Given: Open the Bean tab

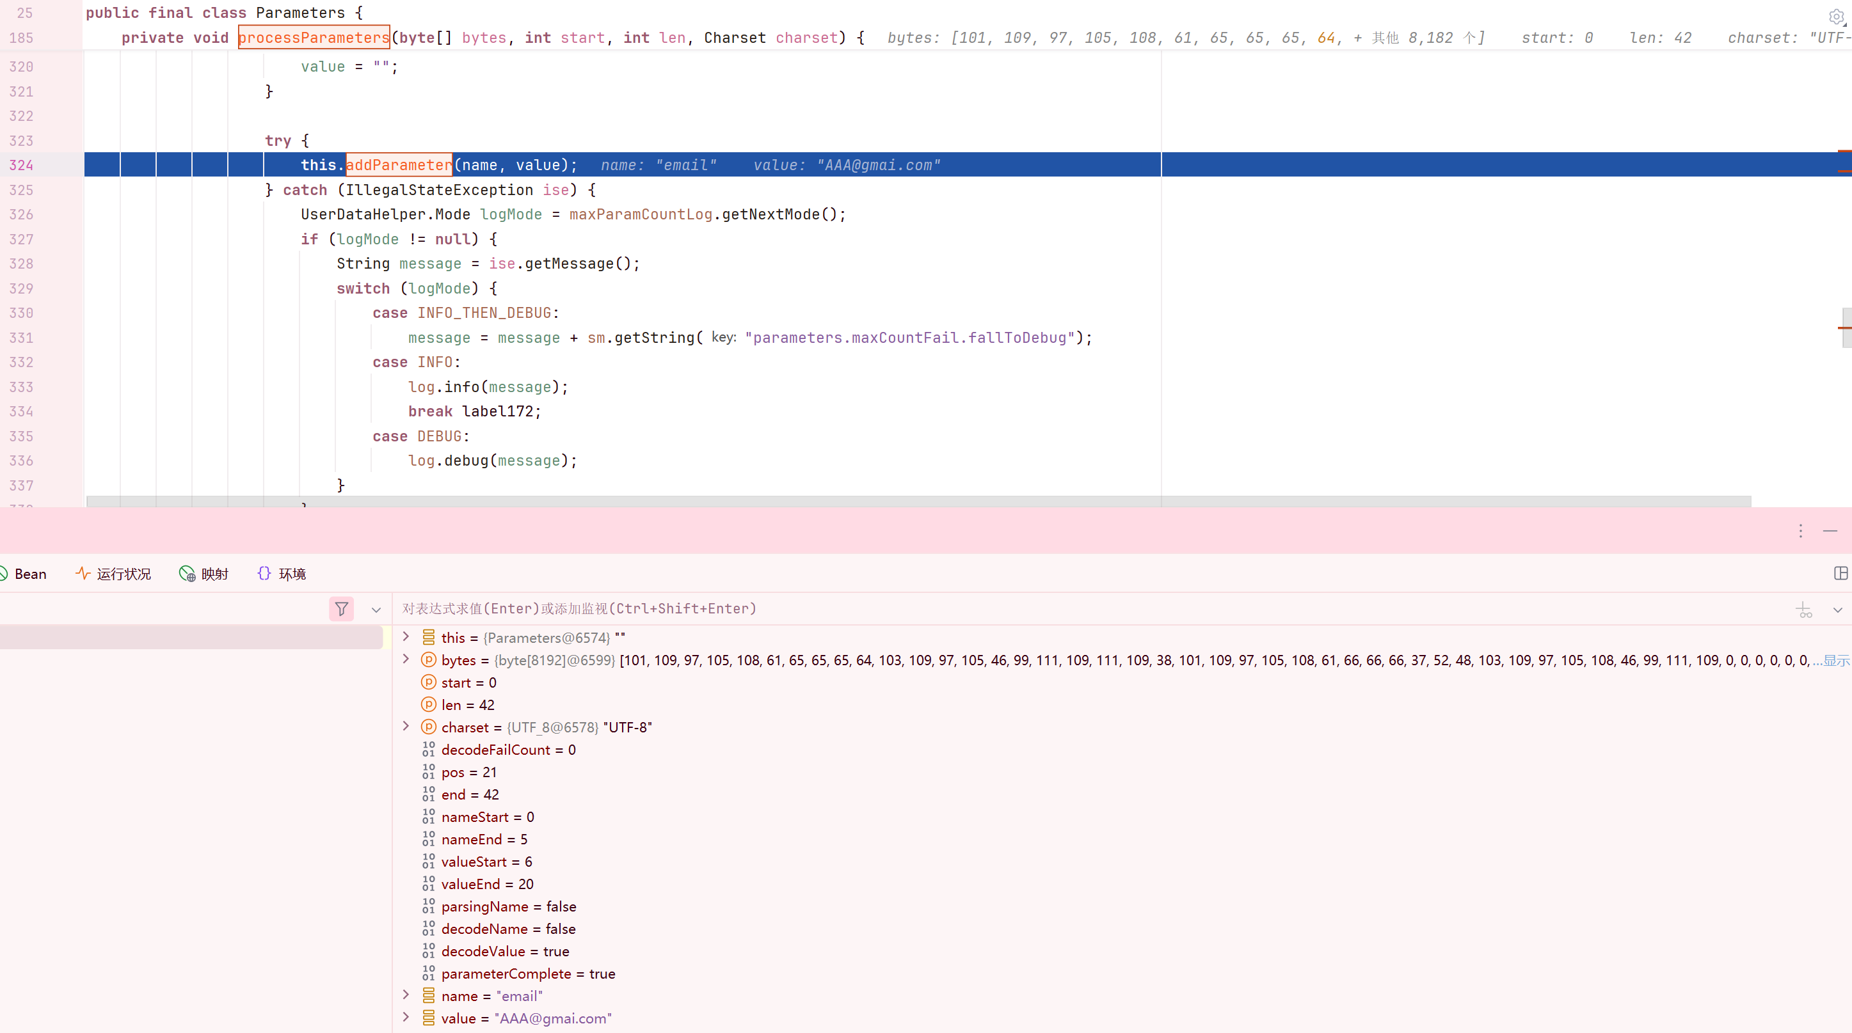Looking at the screenshot, I should coord(29,574).
